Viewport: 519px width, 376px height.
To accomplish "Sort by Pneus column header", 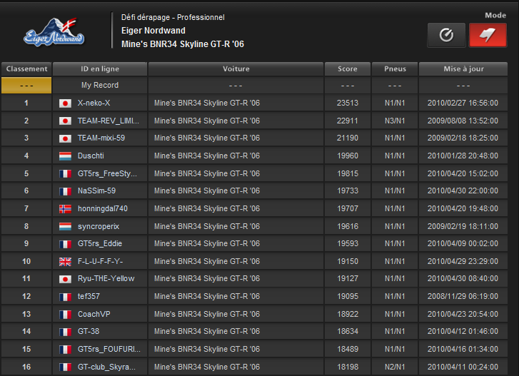I will pyautogui.click(x=395, y=68).
